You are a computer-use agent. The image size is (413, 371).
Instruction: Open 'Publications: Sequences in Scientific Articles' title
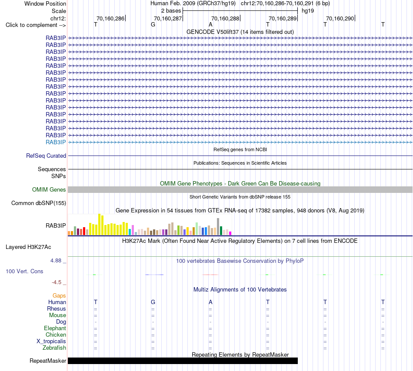coord(240,163)
